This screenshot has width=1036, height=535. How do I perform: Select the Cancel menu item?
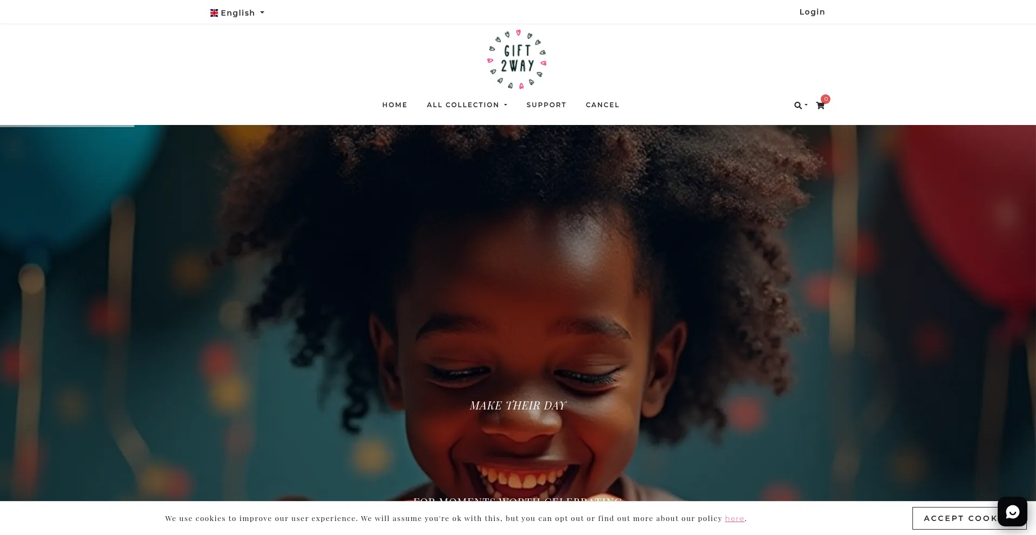click(x=602, y=105)
